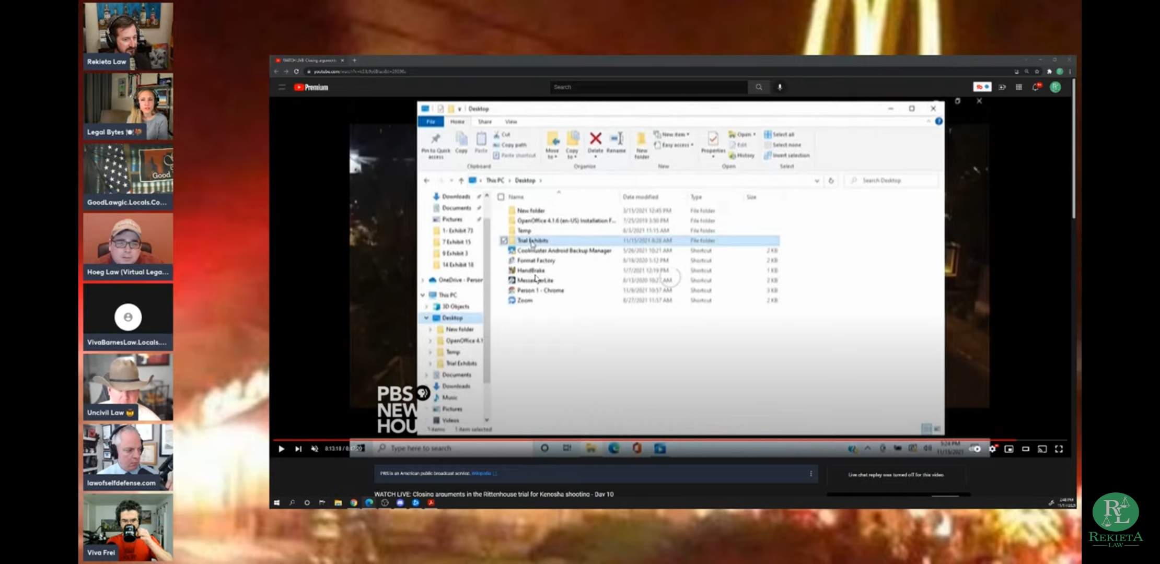Image resolution: width=1160 pixels, height=564 pixels.
Task: Sort by the Type column header
Action: (x=696, y=197)
